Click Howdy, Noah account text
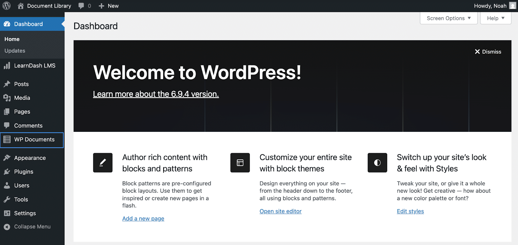Viewport: 518px width, 245px height. pyautogui.click(x=490, y=6)
